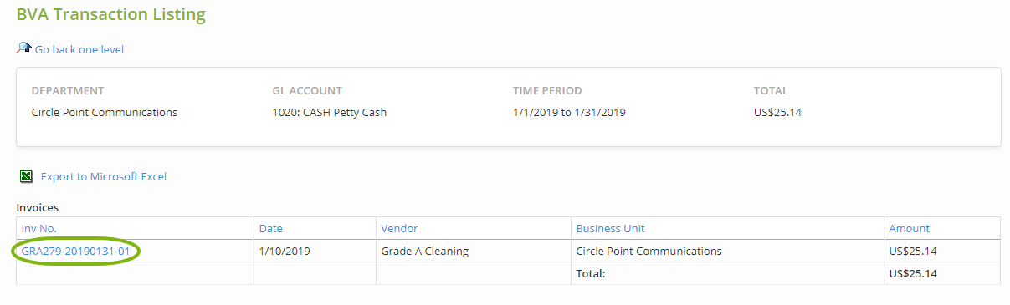The image size is (1010, 305).
Task: Click the bold Total: label
Action: 591,273
